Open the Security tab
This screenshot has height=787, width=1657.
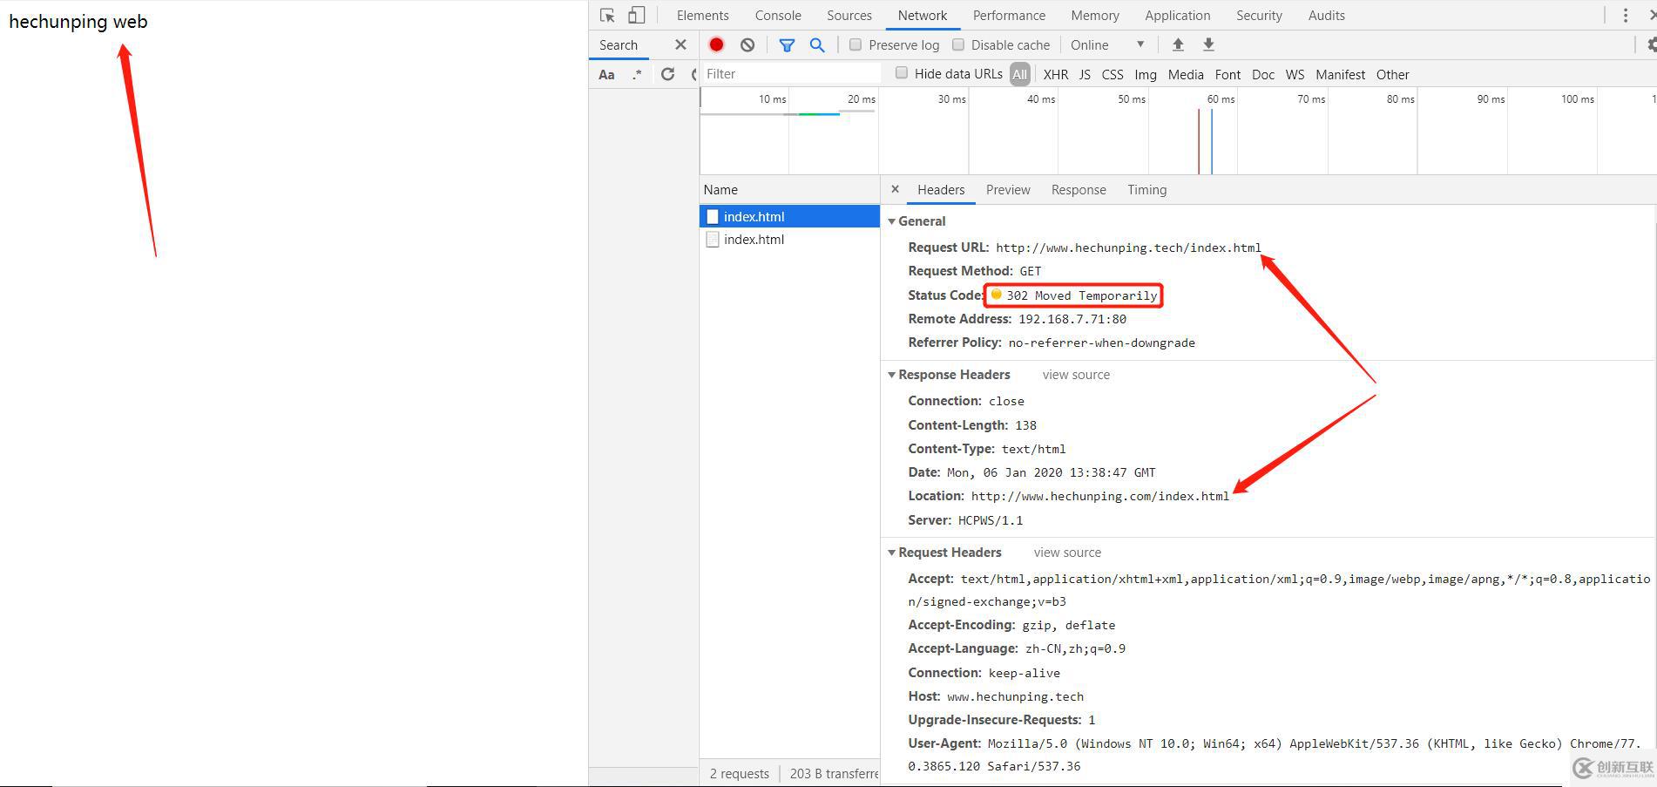[x=1259, y=15]
